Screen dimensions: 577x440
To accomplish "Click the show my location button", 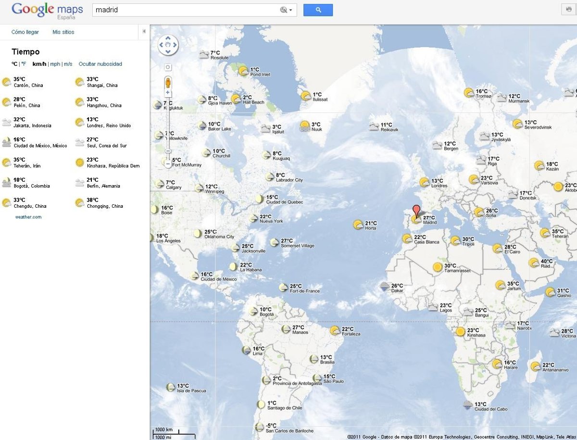I will pyautogui.click(x=168, y=67).
